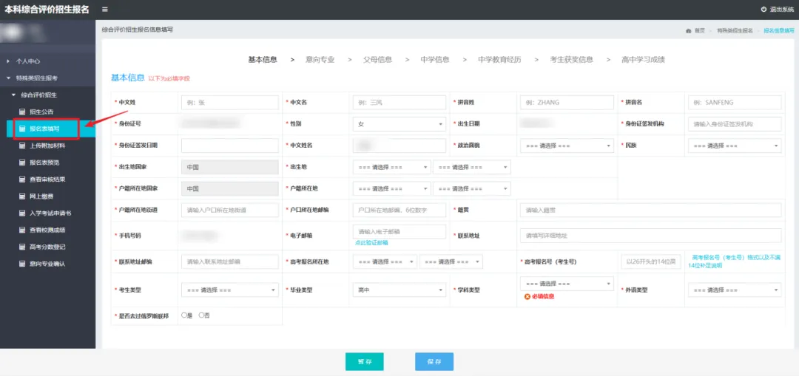Click the icon next to 查看审核结果
The width and height of the screenshot is (799, 376).
(x=22, y=179)
